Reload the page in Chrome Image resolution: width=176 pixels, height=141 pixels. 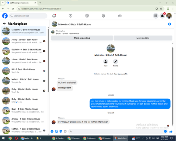pos(13,8)
